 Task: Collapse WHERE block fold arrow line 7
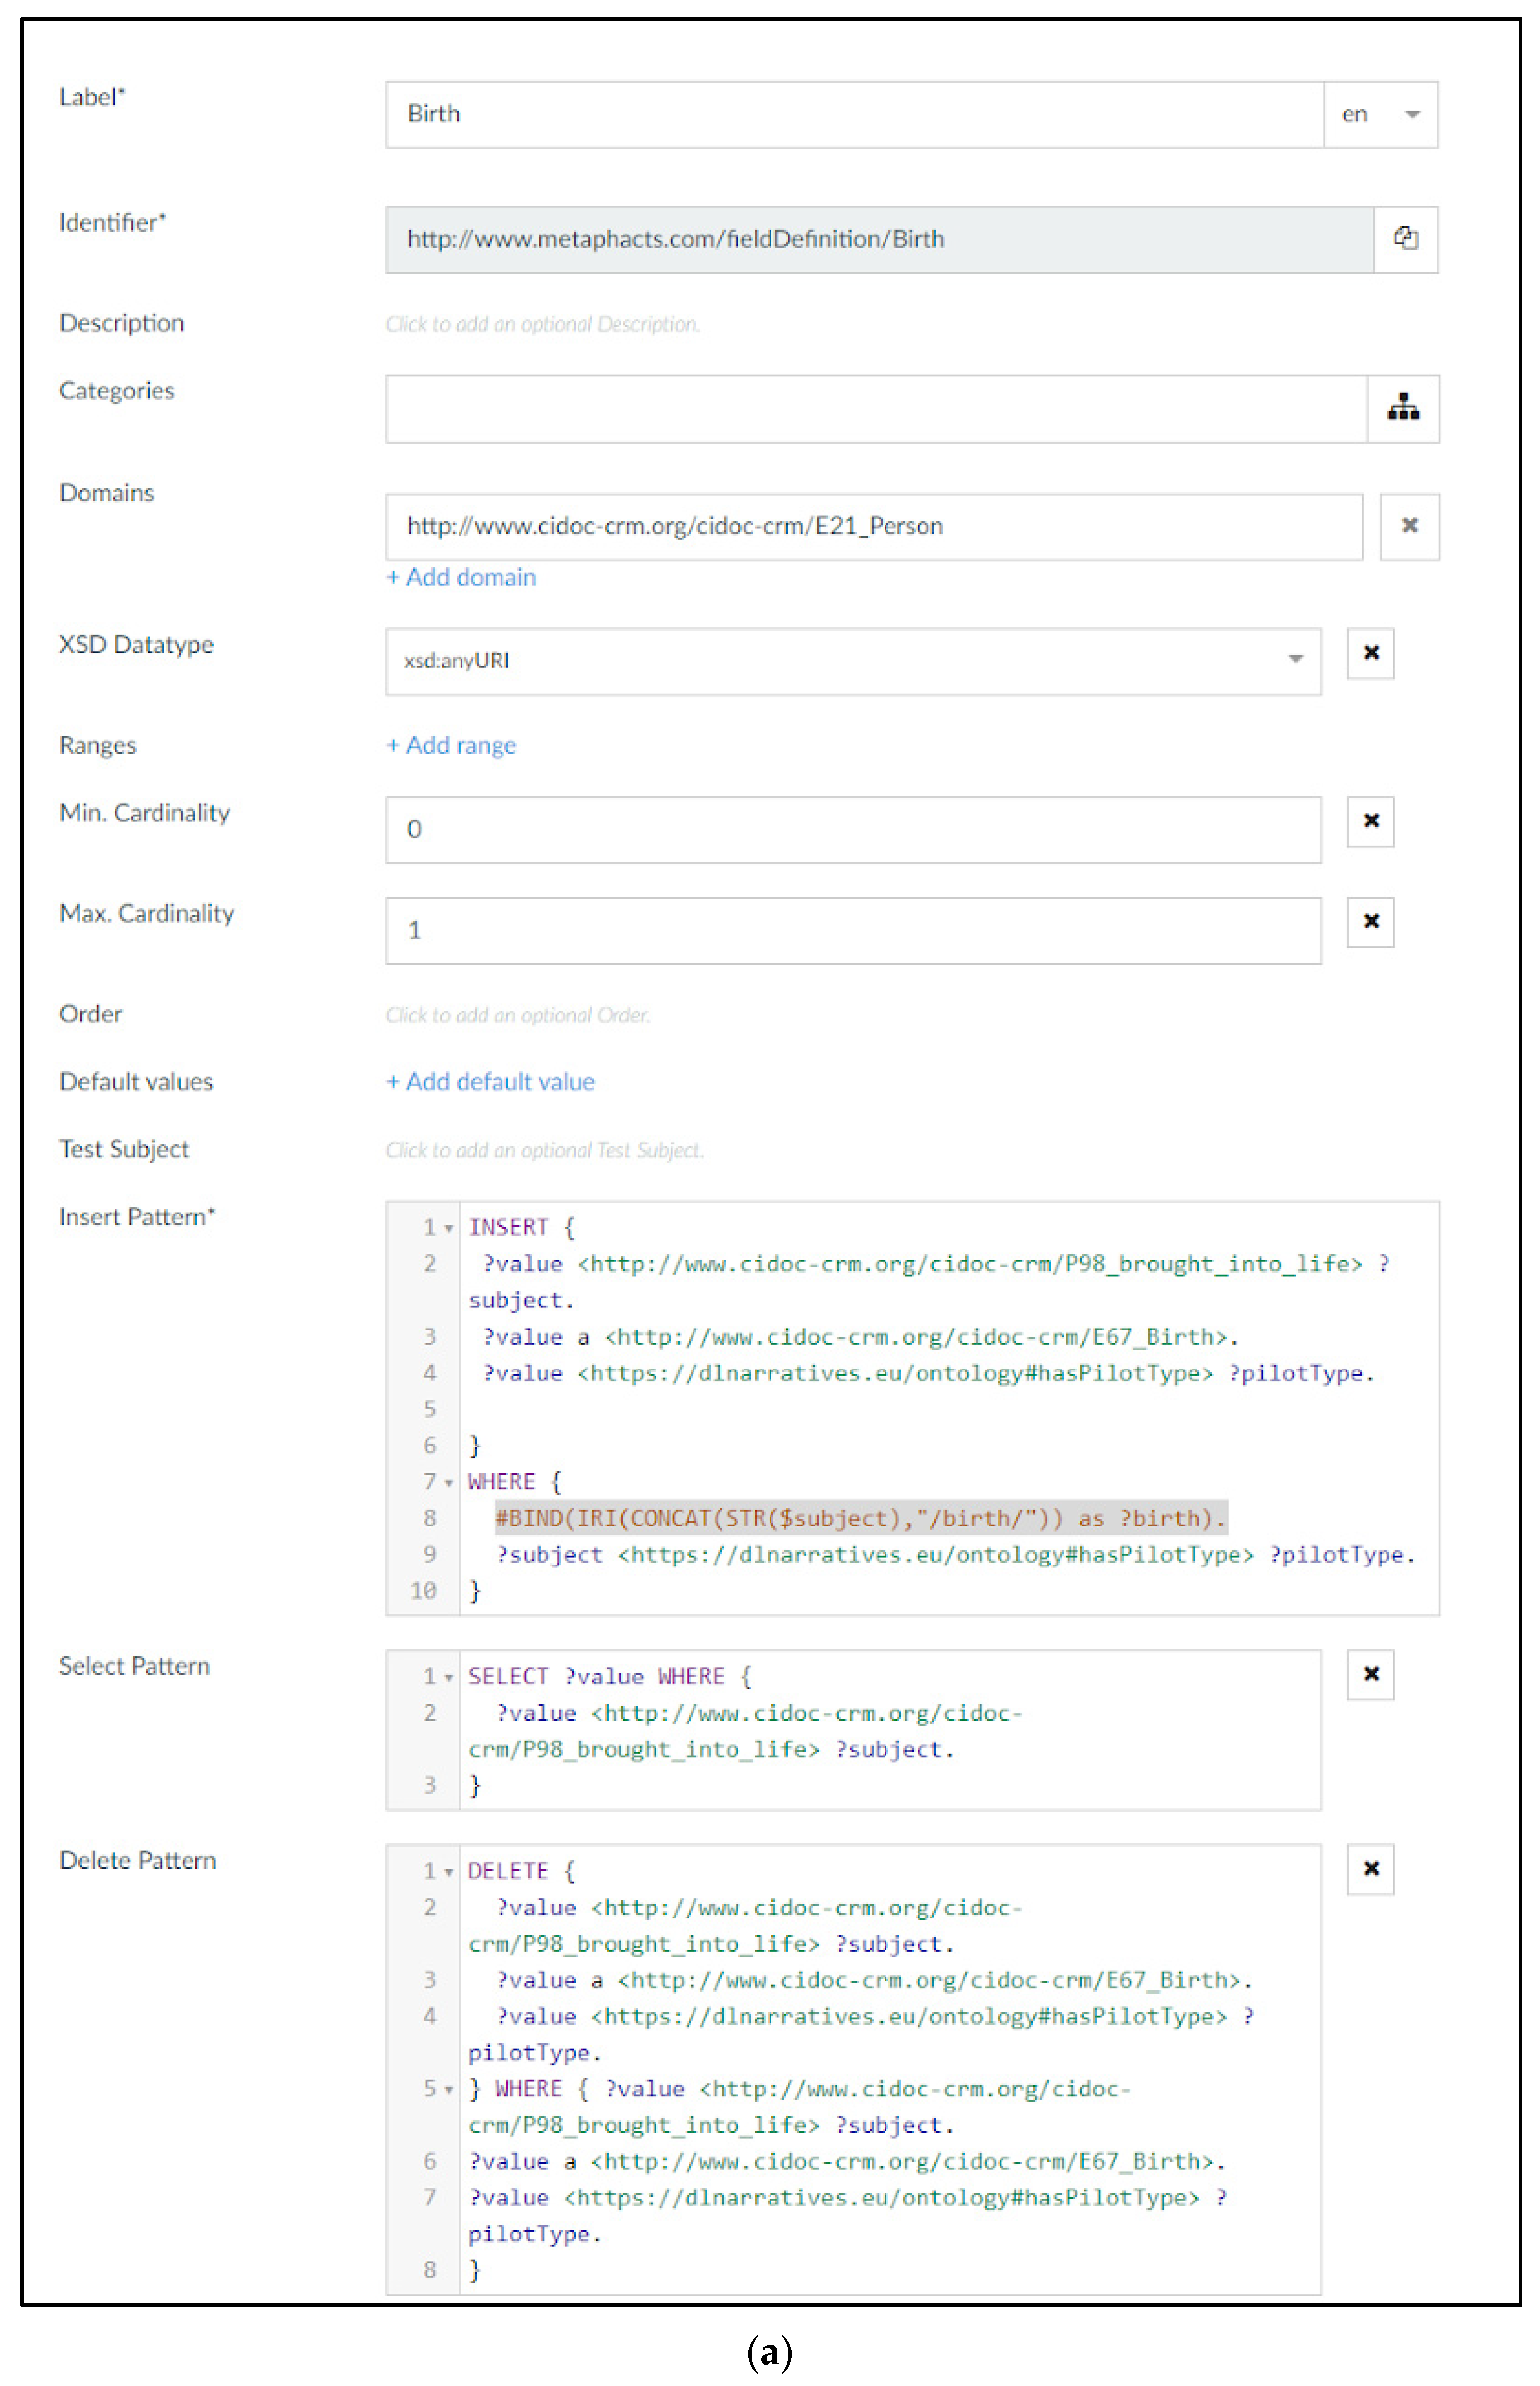click(449, 1483)
